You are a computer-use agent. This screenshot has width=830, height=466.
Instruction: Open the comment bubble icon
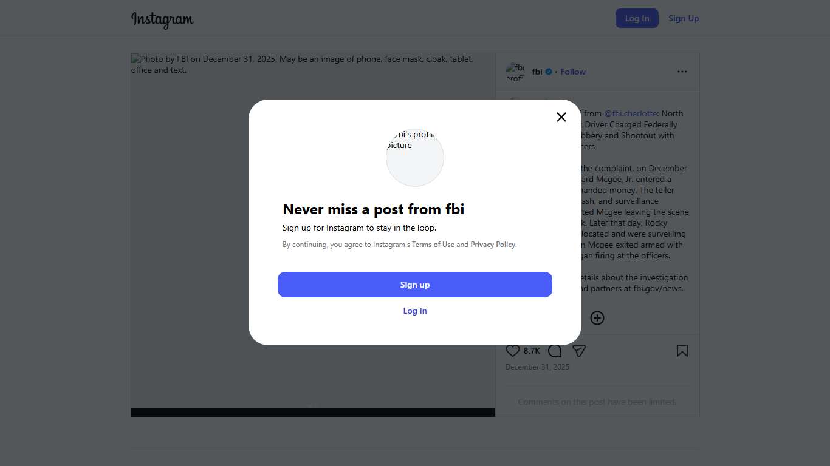coord(555,351)
